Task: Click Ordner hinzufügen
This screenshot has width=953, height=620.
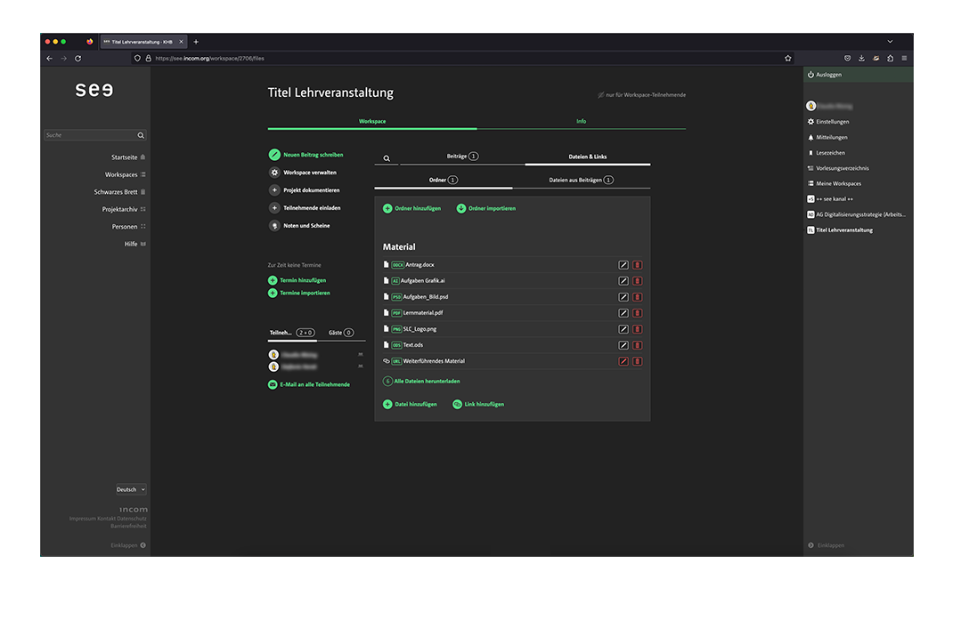Action: [411, 208]
